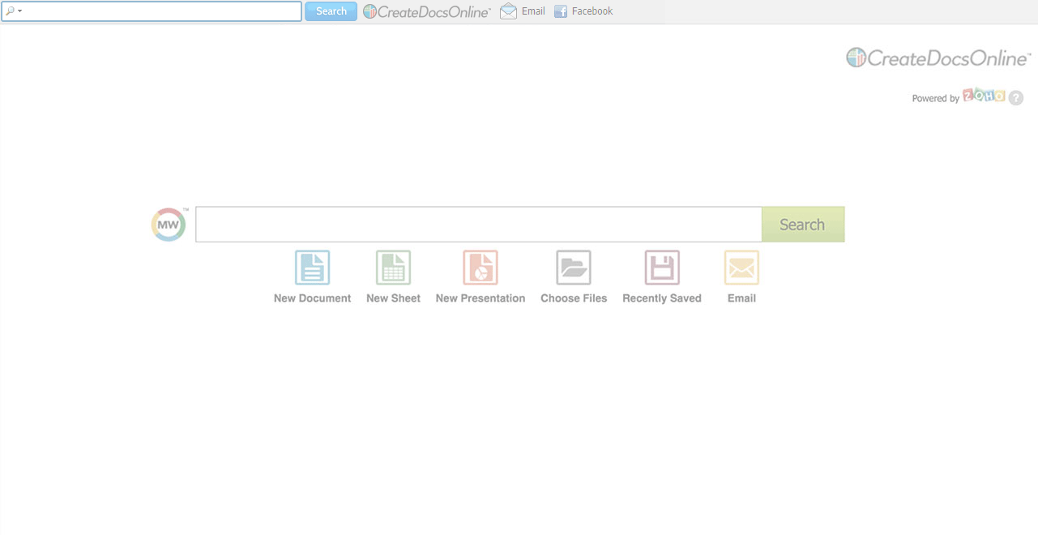Focus the toolbar search input field
Screen dimensions: 1038x535
point(152,11)
